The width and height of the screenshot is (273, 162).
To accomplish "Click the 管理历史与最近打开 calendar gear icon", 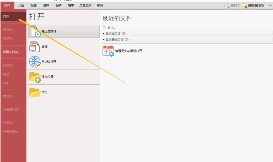I will [x=108, y=51].
